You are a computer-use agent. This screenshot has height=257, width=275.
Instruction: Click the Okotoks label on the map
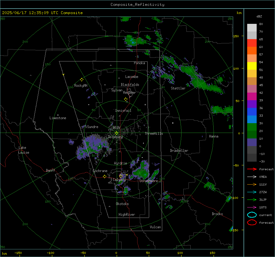[x=122, y=204]
